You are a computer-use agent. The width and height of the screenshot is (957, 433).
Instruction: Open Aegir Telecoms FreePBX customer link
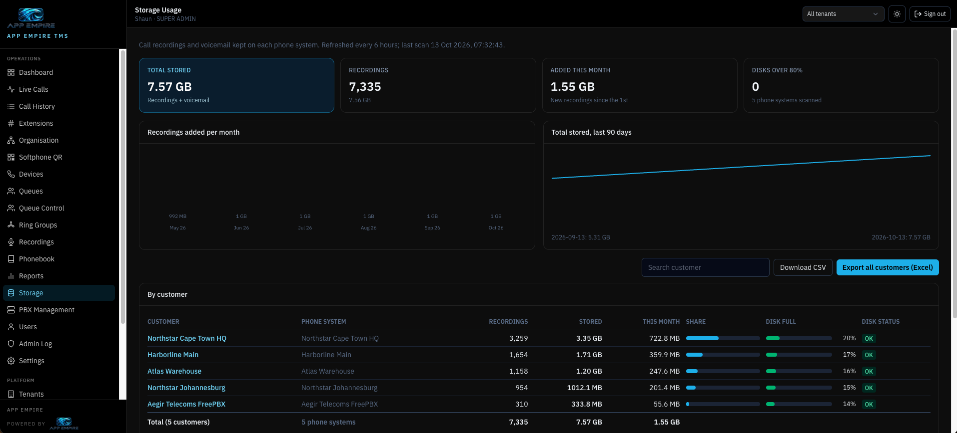click(x=186, y=404)
